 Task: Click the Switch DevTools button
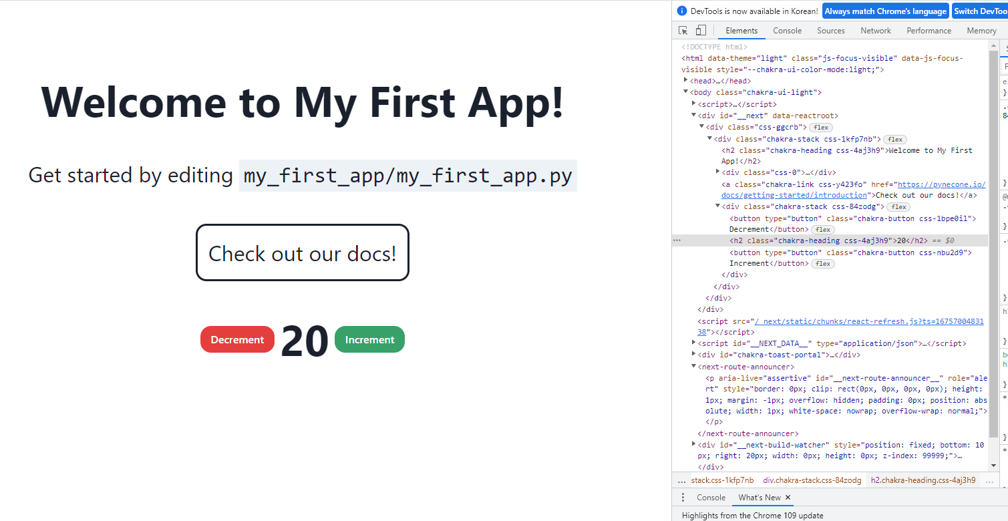tap(979, 11)
